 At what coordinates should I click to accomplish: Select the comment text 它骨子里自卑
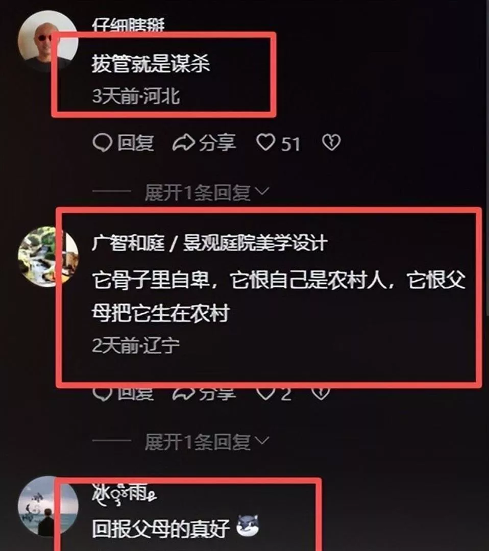pos(151,281)
